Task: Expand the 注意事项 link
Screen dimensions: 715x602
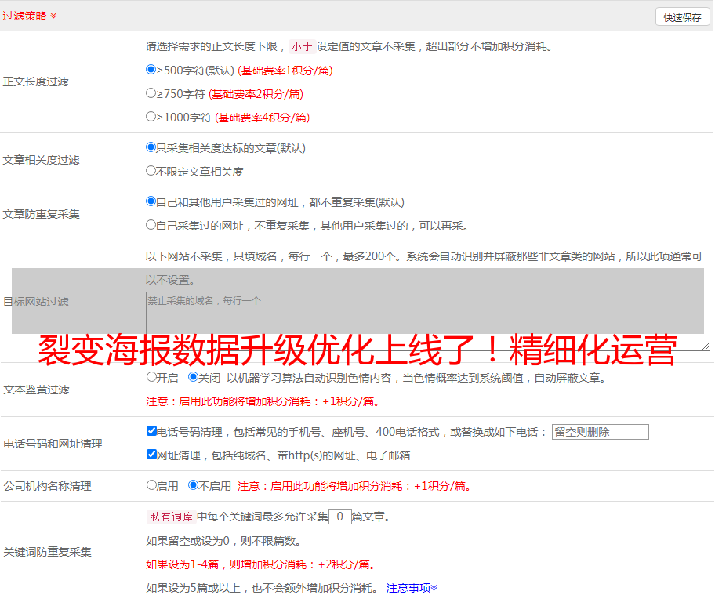Action: [x=411, y=588]
